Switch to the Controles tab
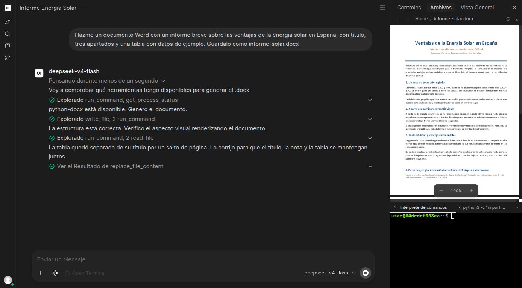This screenshot has width=522, height=288. 409,8
